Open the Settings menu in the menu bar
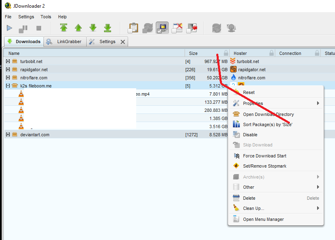Image resolution: width=335 pixels, height=240 pixels. point(26,17)
